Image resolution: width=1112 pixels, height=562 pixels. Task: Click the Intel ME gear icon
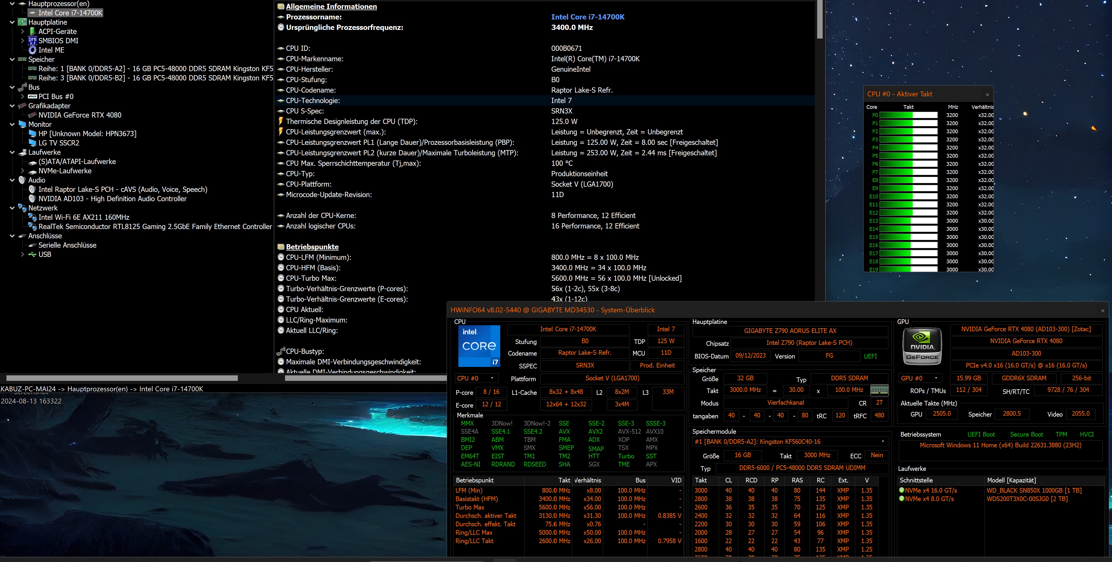[x=32, y=50]
